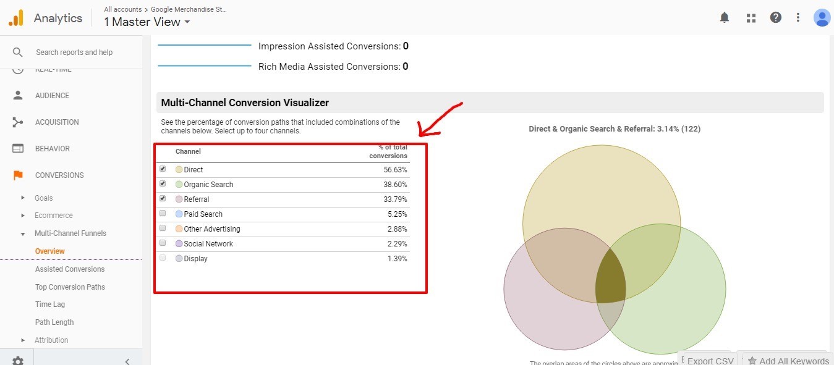Open the notifications bell
Screen dimensions: 834x365
pyautogui.click(x=725, y=18)
